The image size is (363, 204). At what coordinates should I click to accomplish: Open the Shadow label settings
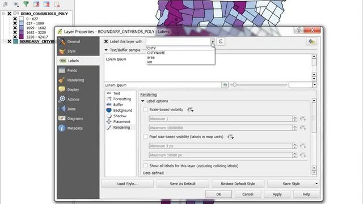point(120,116)
